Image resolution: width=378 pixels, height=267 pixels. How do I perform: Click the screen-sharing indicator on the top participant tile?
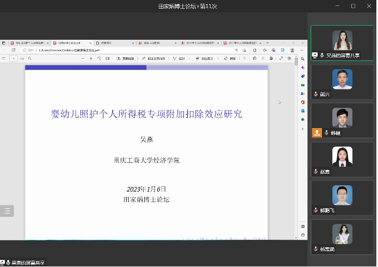(315, 55)
